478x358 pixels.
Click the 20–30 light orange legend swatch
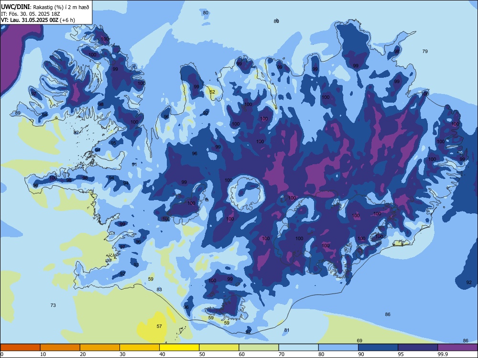(x=100, y=347)
